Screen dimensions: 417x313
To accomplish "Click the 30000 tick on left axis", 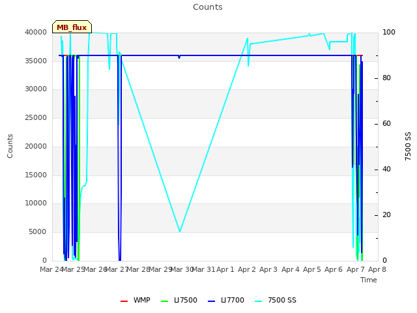I will [36, 89].
